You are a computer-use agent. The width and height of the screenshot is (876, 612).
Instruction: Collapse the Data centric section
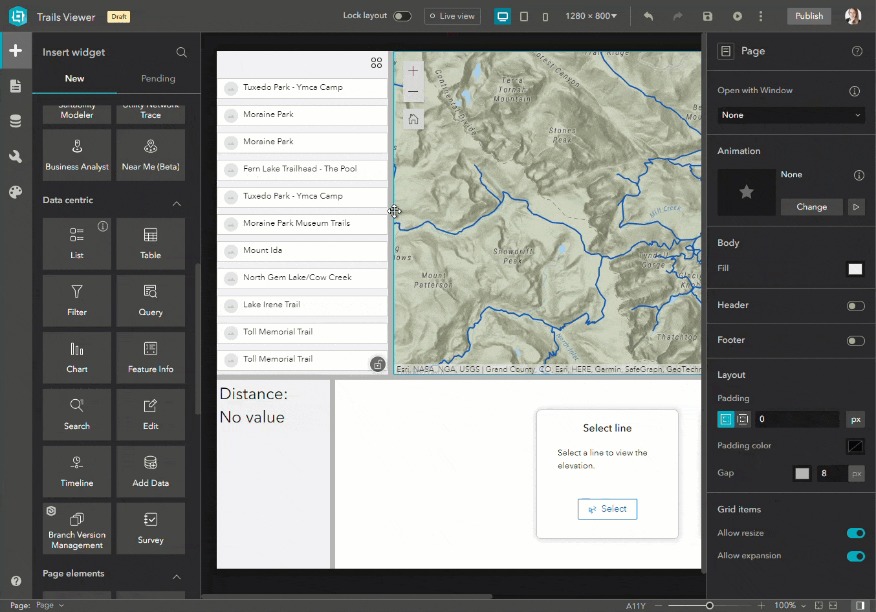click(x=177, y=203)
